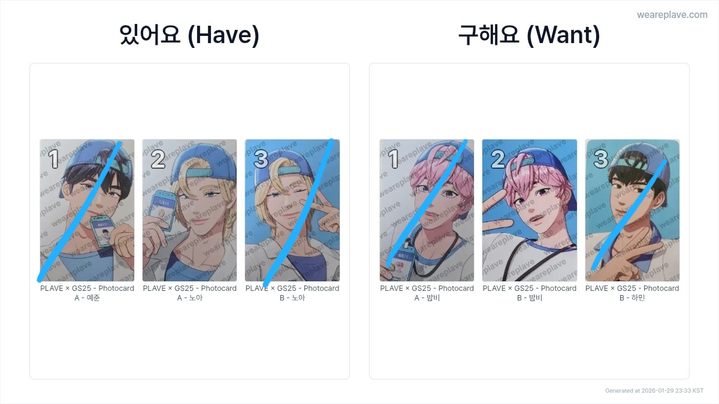Click the caption text 'Photocard A - 예준'
719x404 pixels.
point(87,293)
